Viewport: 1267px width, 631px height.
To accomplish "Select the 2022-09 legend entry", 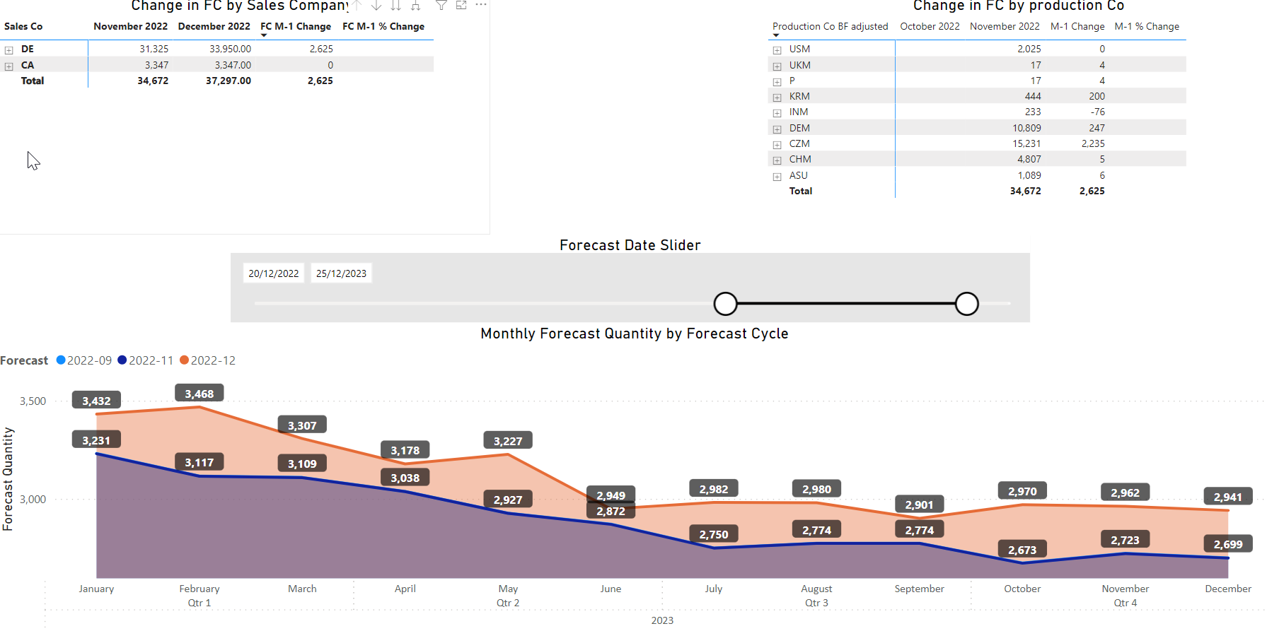I will pyautogui.click(x=84, y=360).
